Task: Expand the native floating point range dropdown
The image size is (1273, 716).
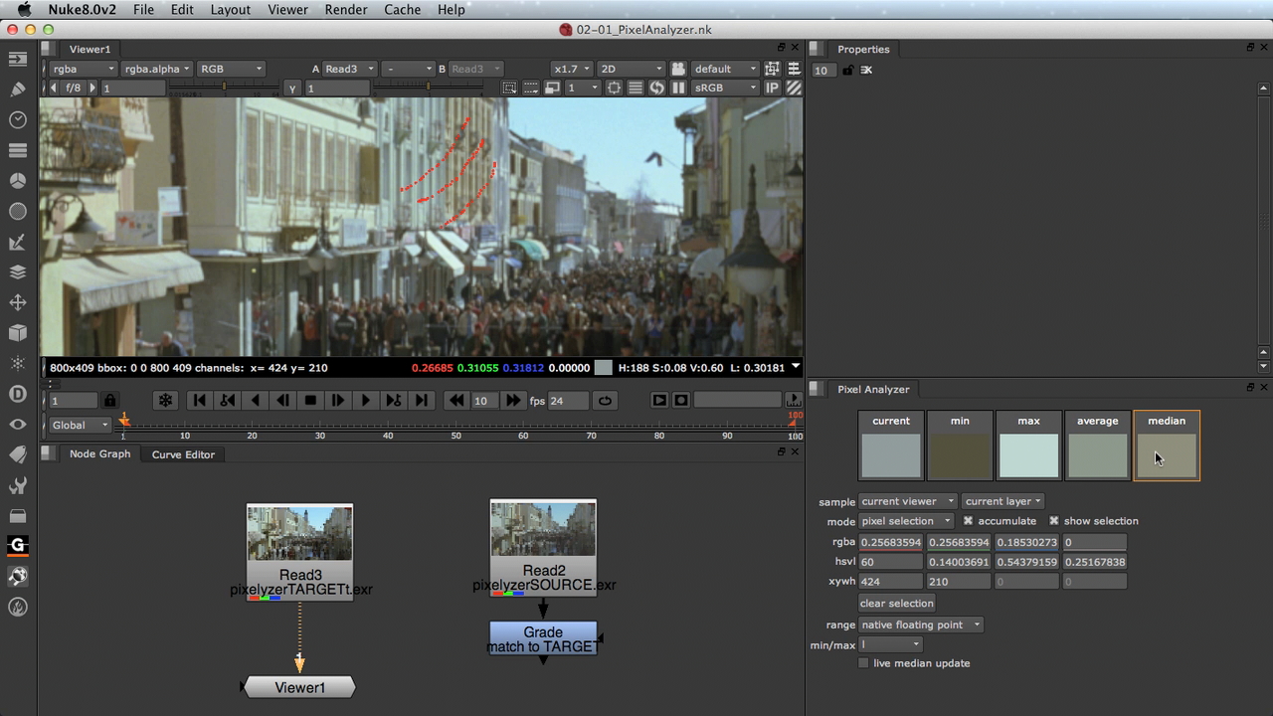Action: pyautogui.click(x=921, y=625)
